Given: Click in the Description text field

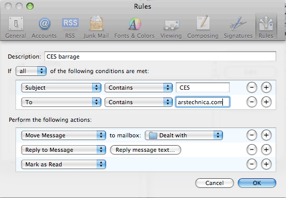Looking at the screenshot, I should click(160, 56).
